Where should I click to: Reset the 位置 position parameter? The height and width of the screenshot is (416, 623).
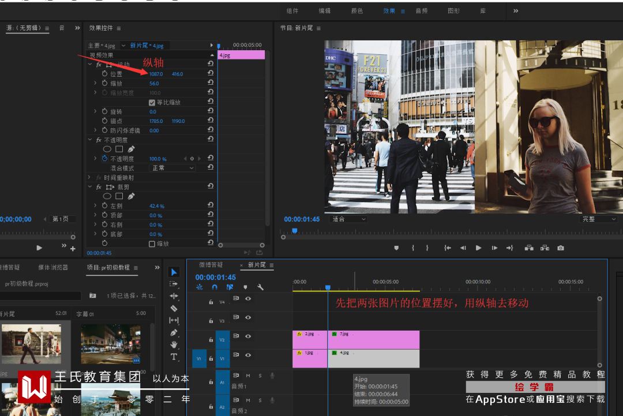coord(211,74)
